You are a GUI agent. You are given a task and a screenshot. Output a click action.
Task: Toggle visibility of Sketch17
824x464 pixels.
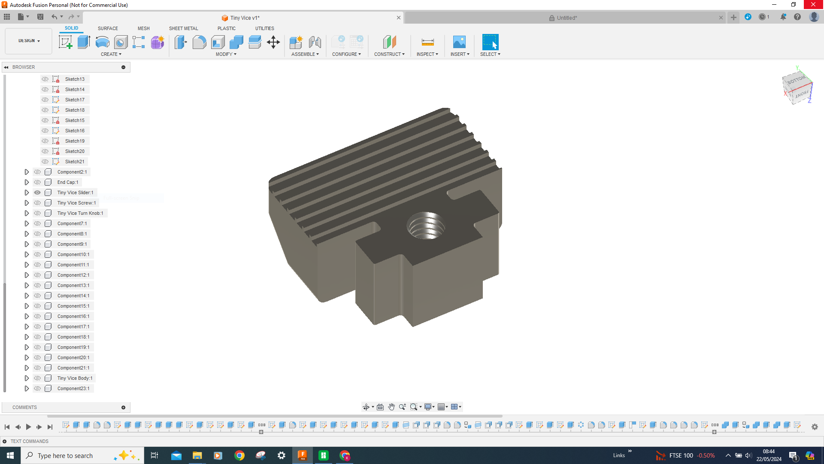[45, 100]
